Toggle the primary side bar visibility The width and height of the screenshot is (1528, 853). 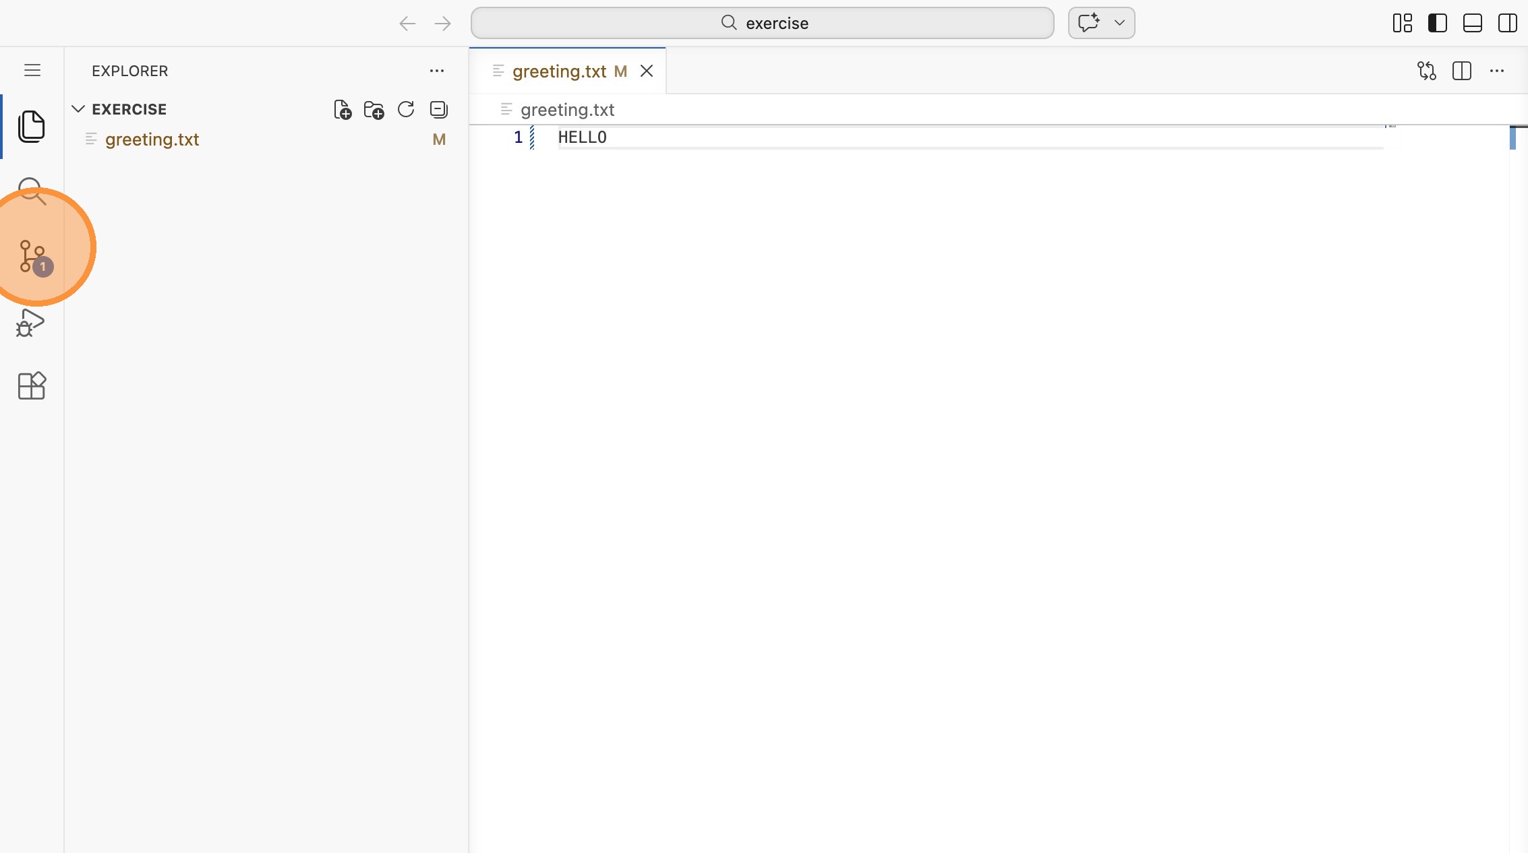(1438, 23)
